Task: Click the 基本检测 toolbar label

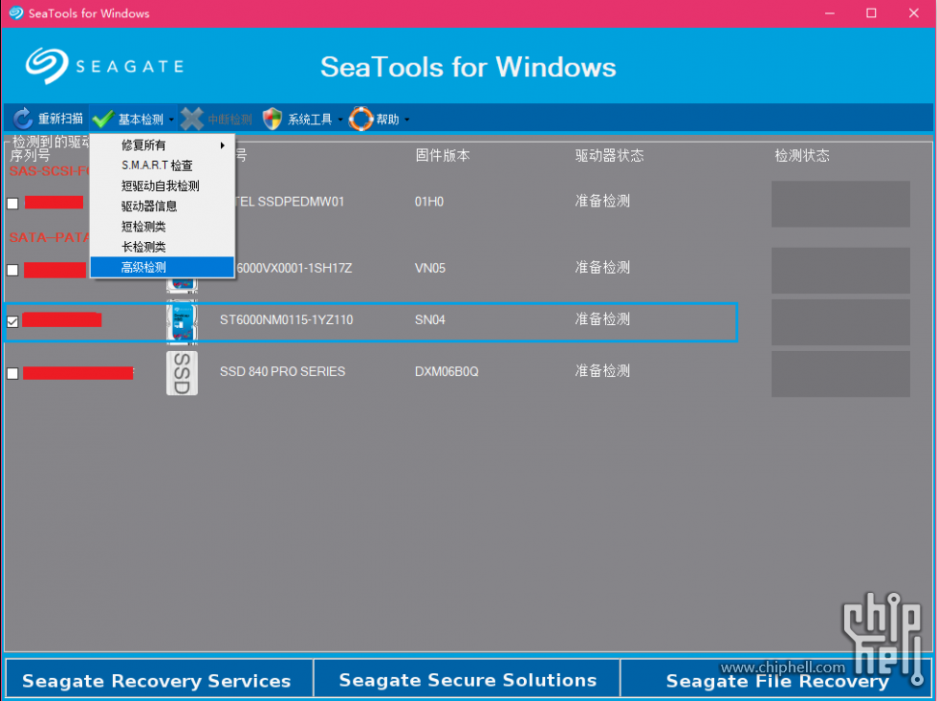Action: 142,120
